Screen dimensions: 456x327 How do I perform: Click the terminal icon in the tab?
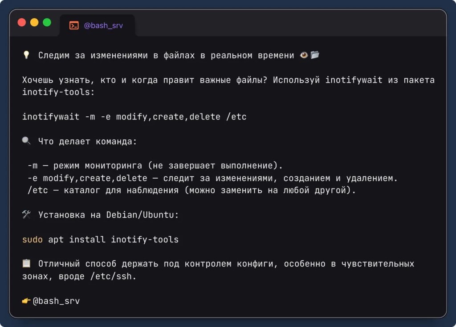[74, 25]
